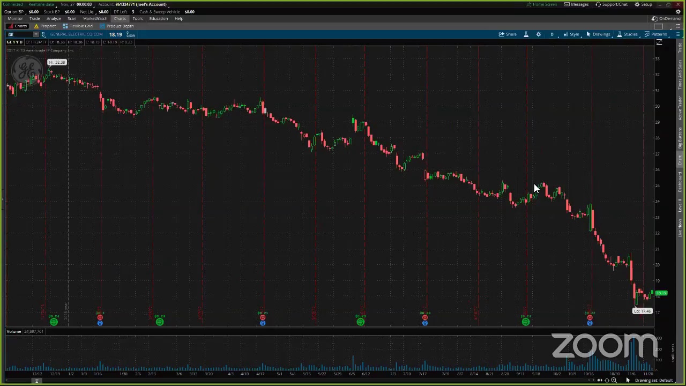
Task: Open the Flexible Grid sub-tab
Action: [x=78, y=26]
